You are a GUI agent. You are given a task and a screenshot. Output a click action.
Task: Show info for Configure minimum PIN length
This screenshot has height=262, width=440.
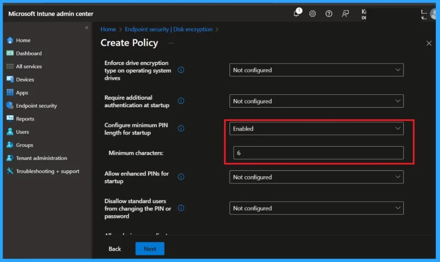click(181, 128)
